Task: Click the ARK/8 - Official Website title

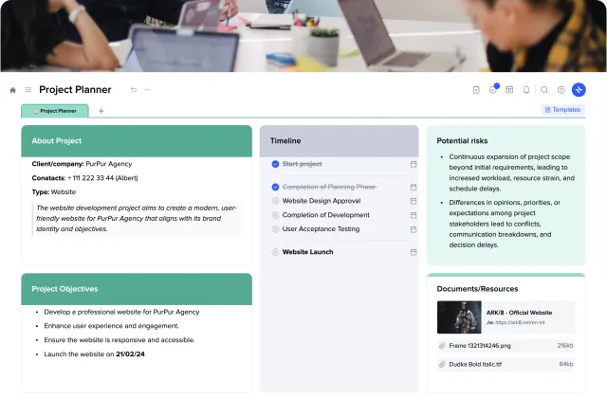Action: click(x=519, y=313)
